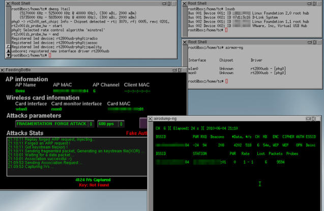Click log line 'Association successful :-)'
The height and width of the screenshot is (211, 324).
40,159
